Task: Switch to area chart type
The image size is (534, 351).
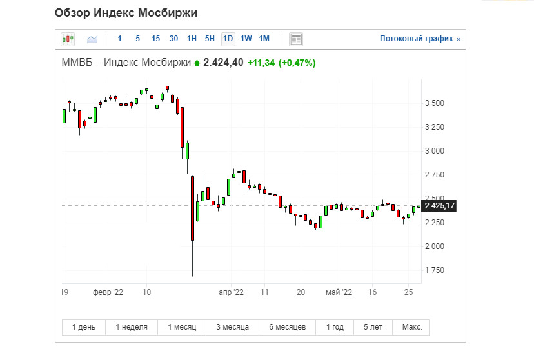Action: (92, 39)
